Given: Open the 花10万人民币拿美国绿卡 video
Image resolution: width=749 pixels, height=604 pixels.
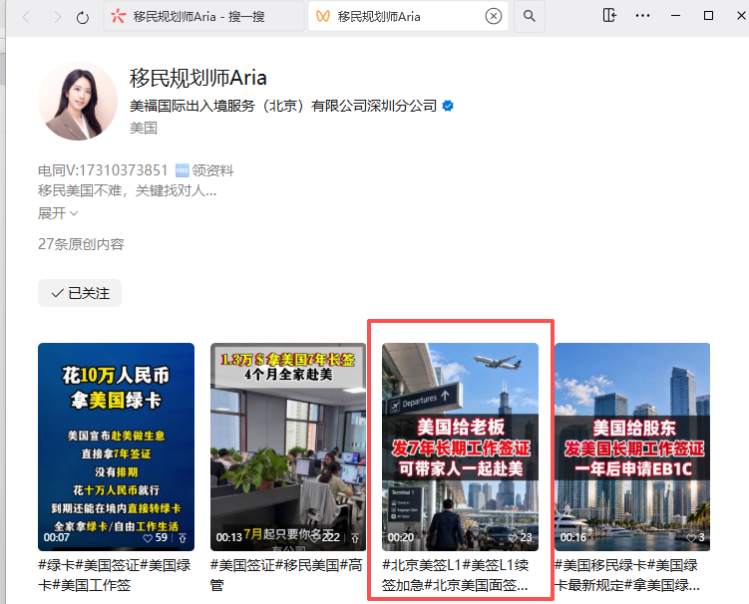Looking at the screenshot, I should (116, 447).
